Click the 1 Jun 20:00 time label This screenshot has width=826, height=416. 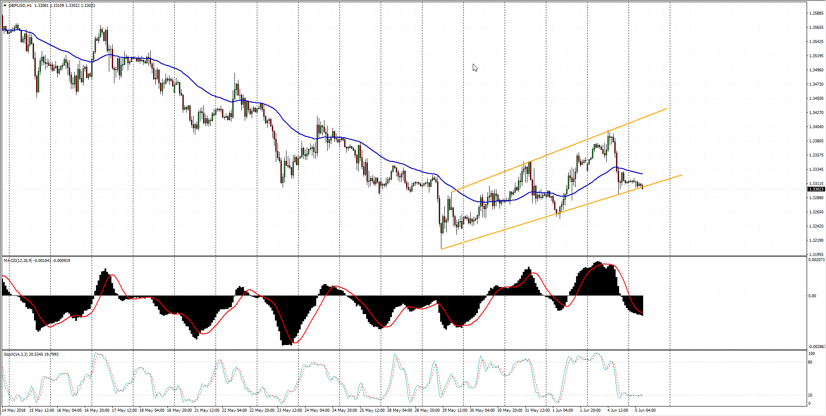(590, 410)
